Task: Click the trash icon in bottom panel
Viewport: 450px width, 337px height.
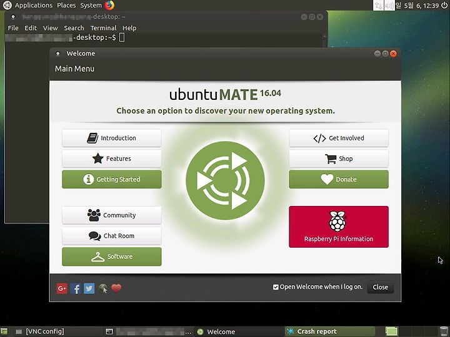Action: tap(444, 331)
